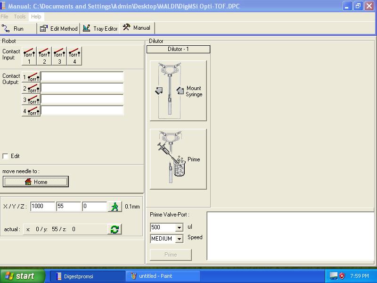Image resolution: width=377 pixels, height=283 pixels.
Task: Select the Dilutor - 1 header button
Action: click(178, 49)
